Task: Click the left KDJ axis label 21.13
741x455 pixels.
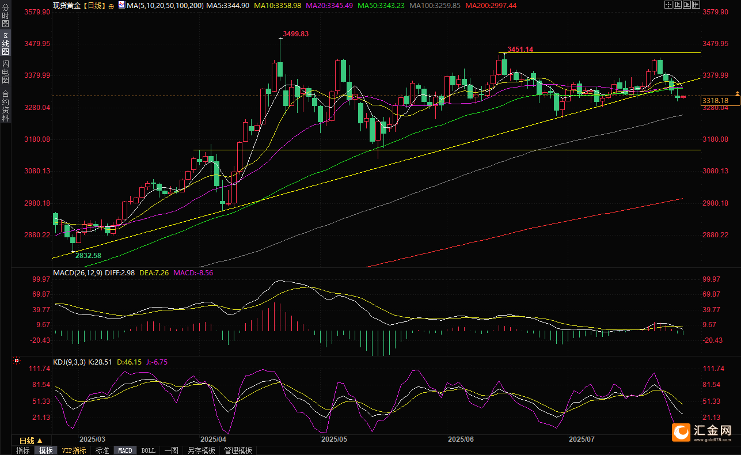Action: click(x=42, y=418)
